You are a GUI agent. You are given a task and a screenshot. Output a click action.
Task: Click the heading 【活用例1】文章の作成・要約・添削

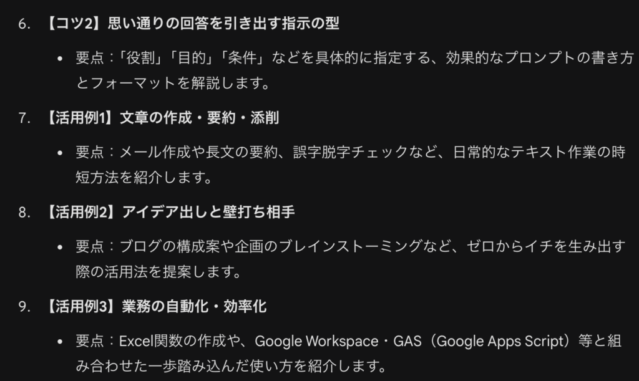coord(162,118)
